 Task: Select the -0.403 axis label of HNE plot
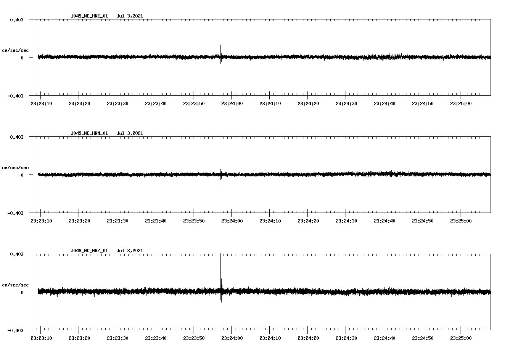15,96
